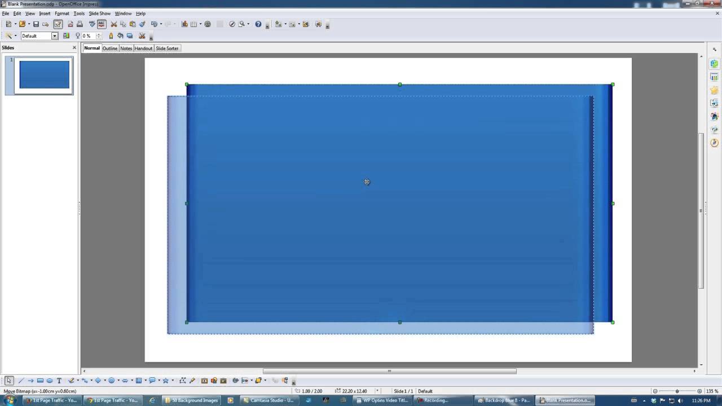
Task: Select the Ellipse drawing tool
Action: (50, 381)
